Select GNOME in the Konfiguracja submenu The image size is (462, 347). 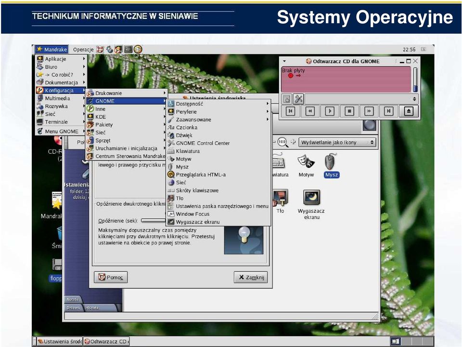pyautogui.click(x=127, y=101)
